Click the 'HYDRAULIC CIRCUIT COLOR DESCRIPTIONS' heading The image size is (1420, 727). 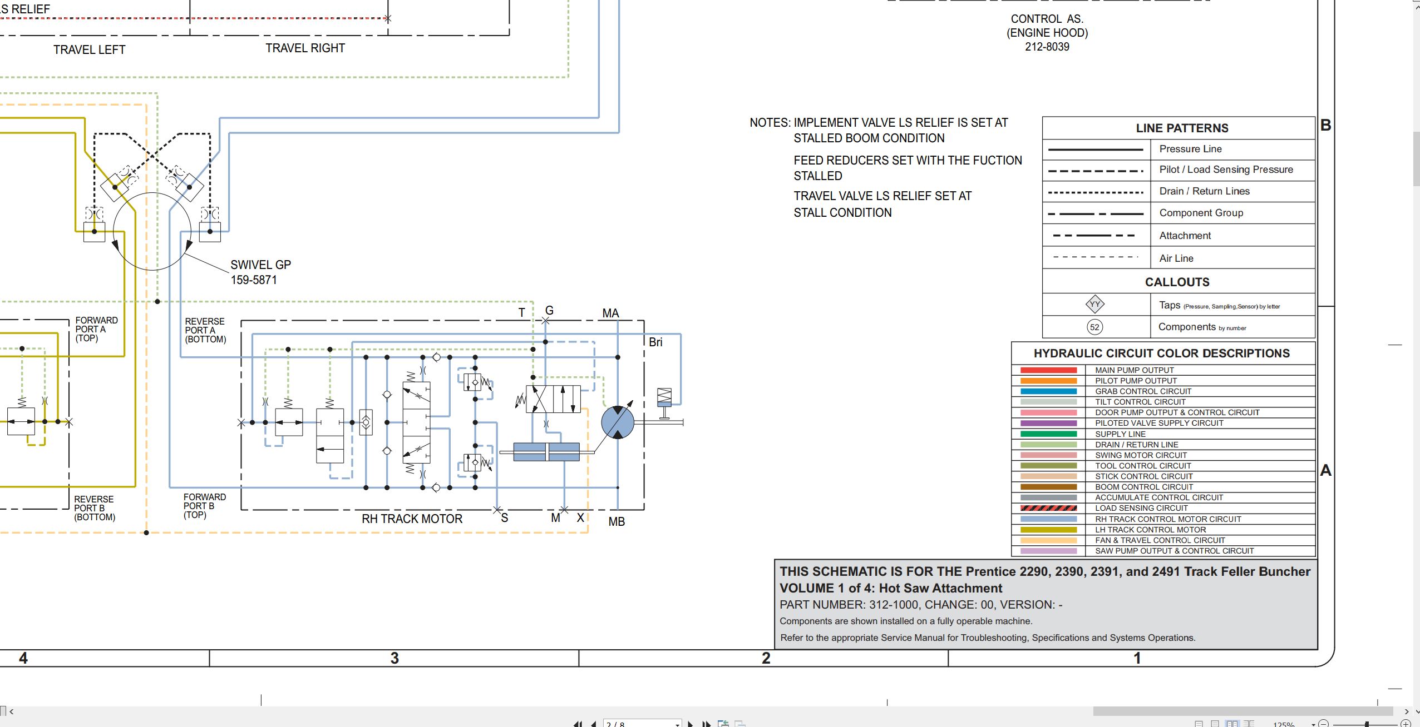point(1161,353)
